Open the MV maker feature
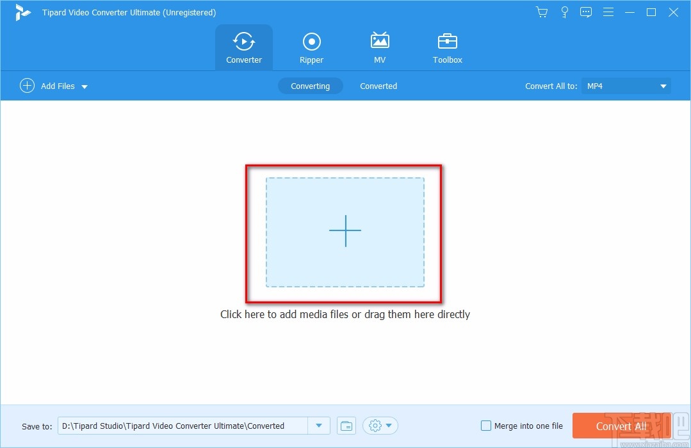 point(380,47)
